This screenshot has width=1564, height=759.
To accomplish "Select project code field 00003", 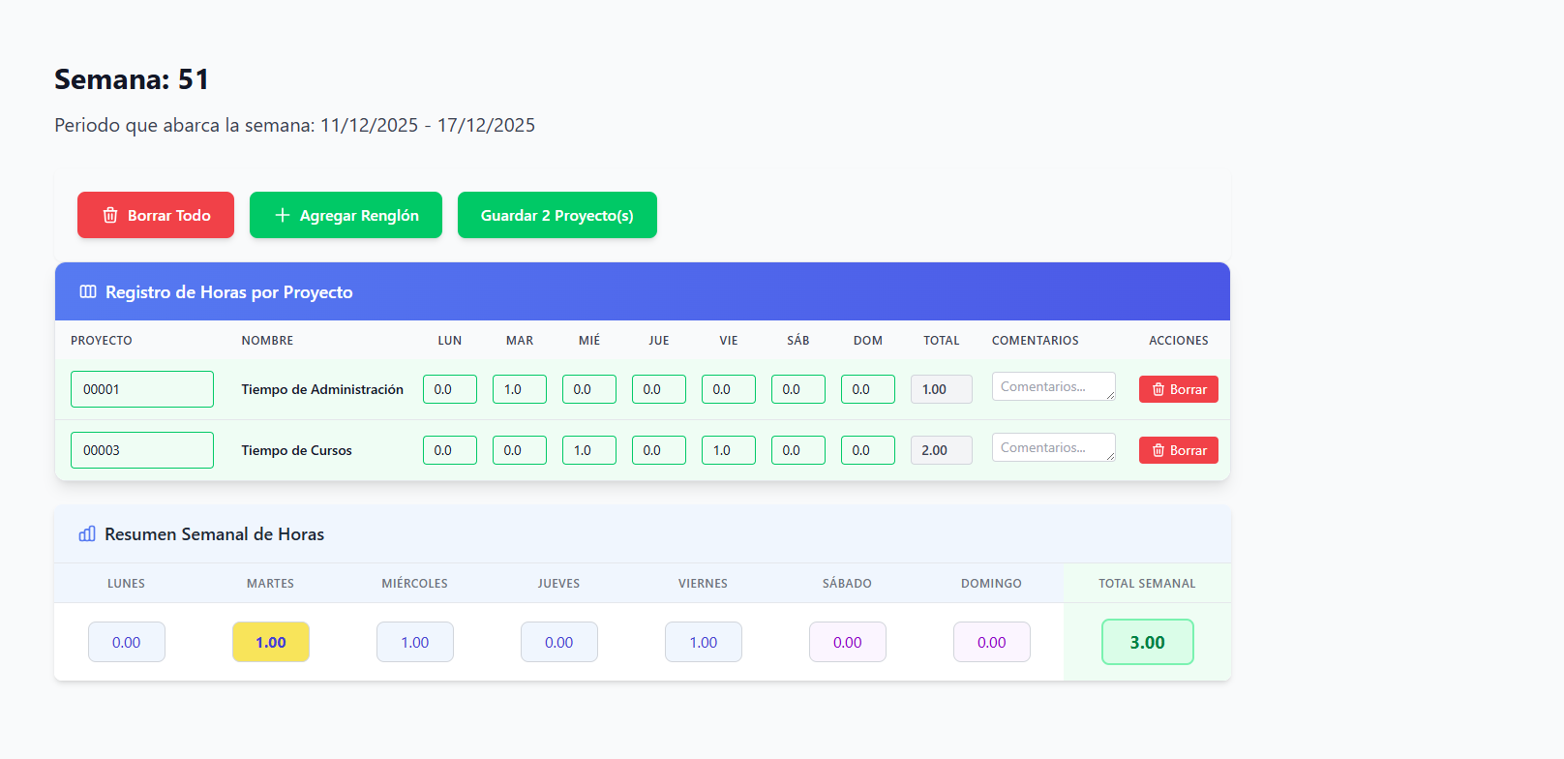I will coord(142,450).
